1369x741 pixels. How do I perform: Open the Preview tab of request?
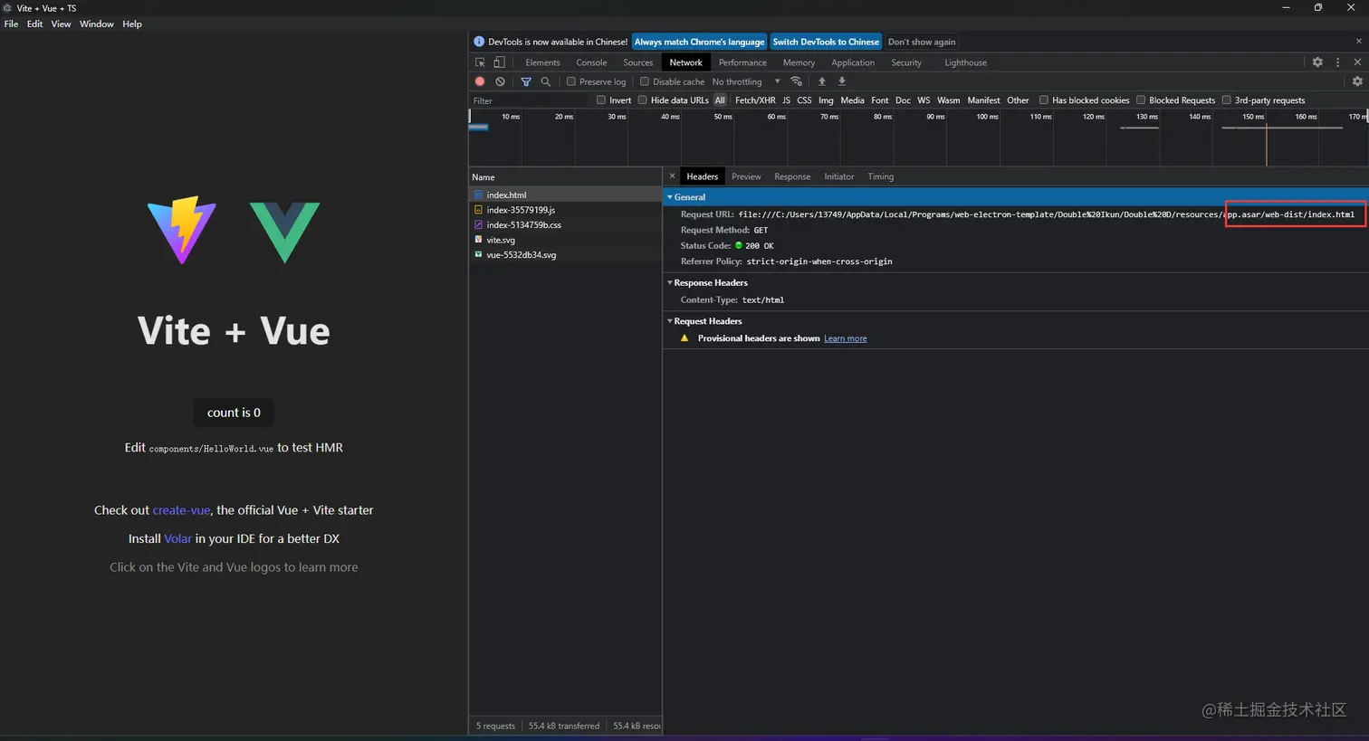746,176
